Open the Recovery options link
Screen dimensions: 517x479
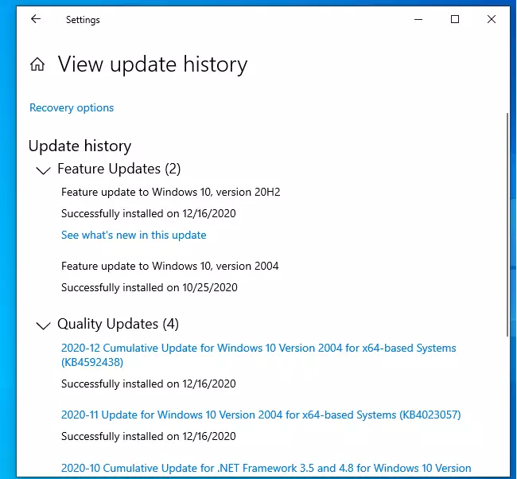[72, 108]
